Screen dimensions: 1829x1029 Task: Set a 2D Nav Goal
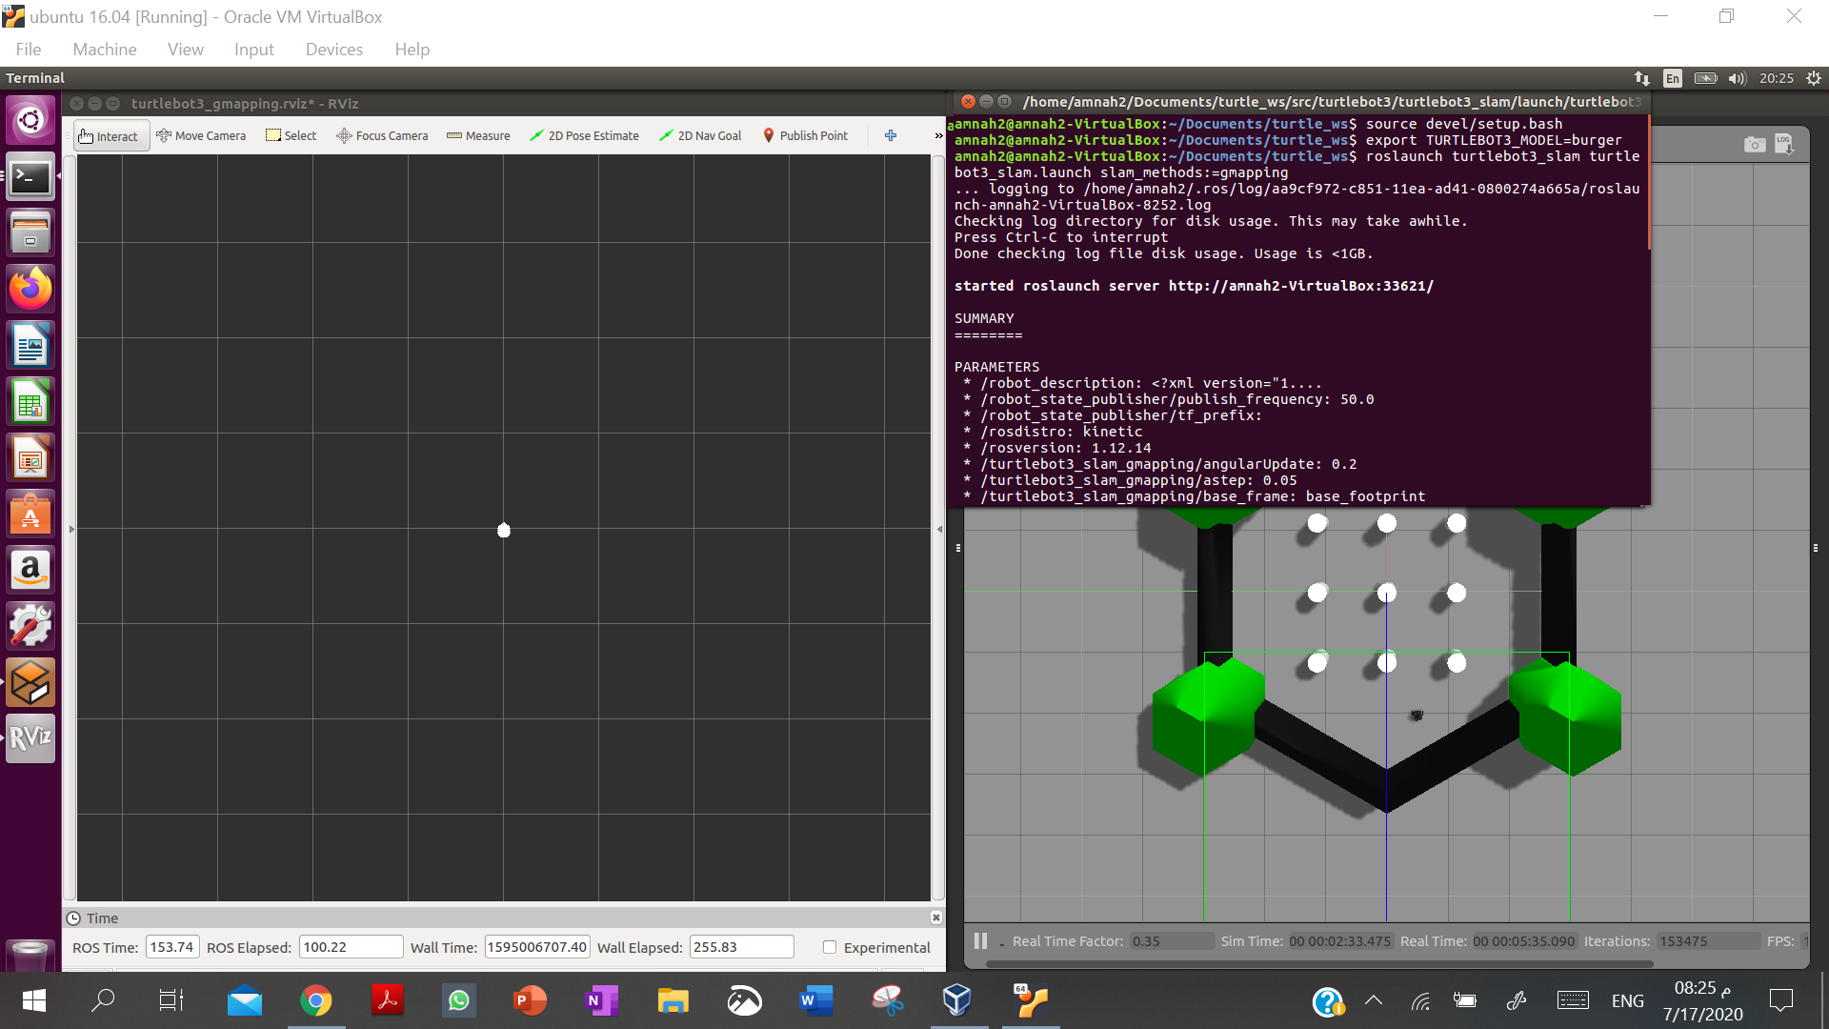[x=700, y=135]
